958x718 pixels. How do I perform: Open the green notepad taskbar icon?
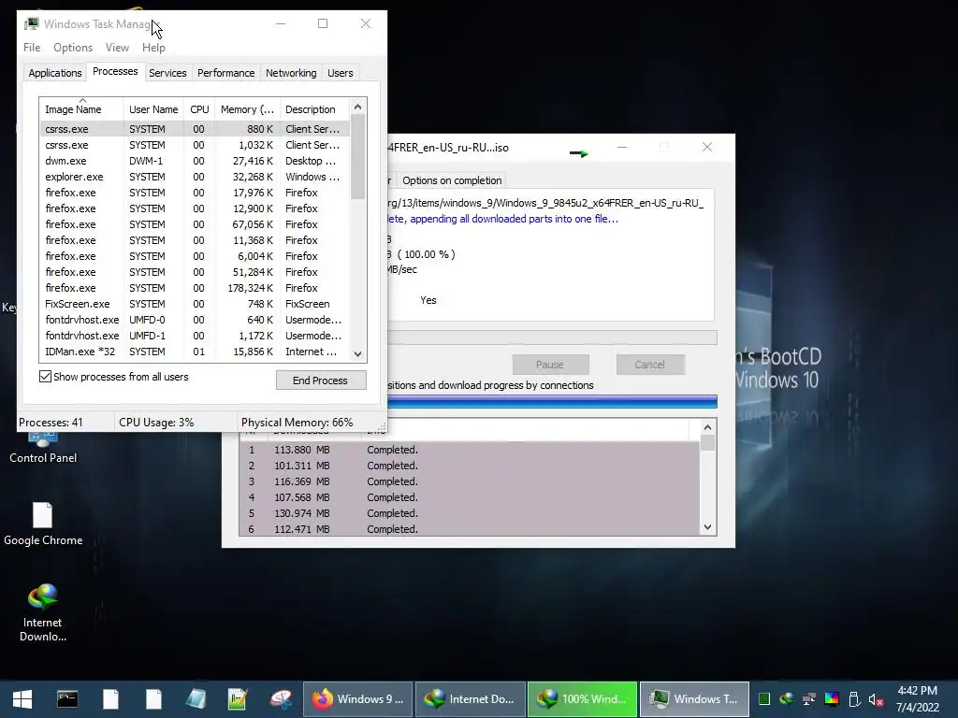238,699
